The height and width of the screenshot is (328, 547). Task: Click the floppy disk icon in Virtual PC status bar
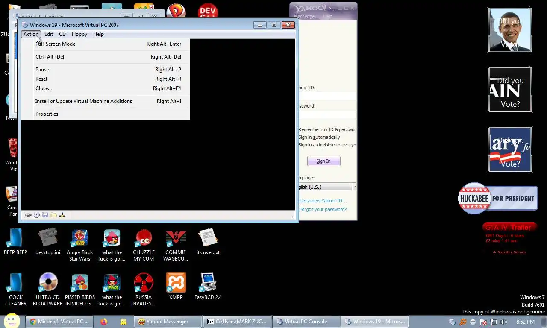45,215
